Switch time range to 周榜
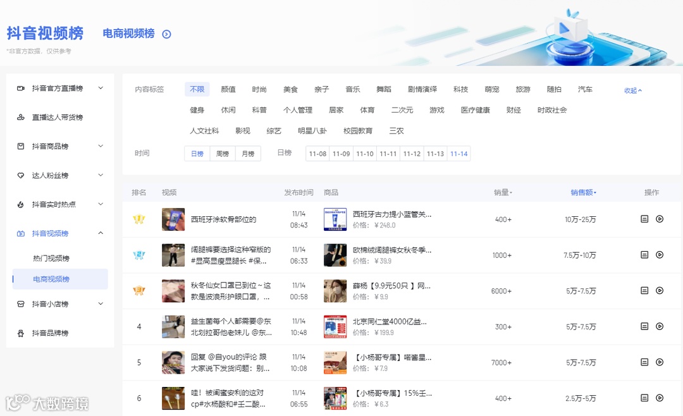683x416 pixels. coord(222,153)
